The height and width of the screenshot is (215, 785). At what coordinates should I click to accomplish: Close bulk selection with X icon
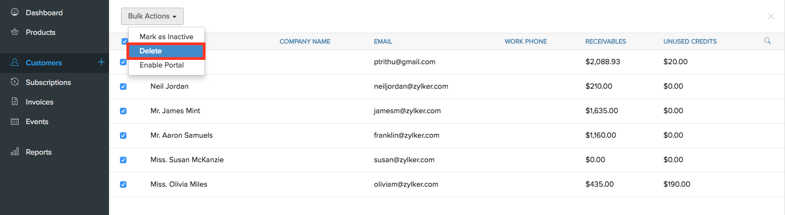(x=771, y=16)
